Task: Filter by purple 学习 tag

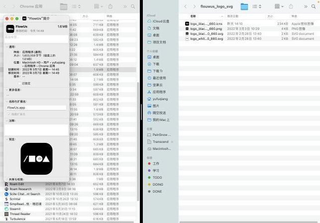Action: pos(153,171)
